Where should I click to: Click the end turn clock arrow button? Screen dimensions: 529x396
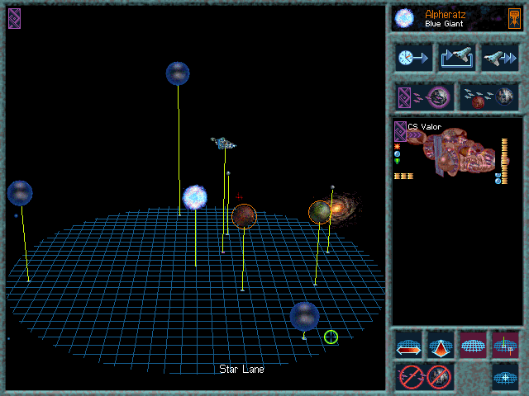point(413,58)
